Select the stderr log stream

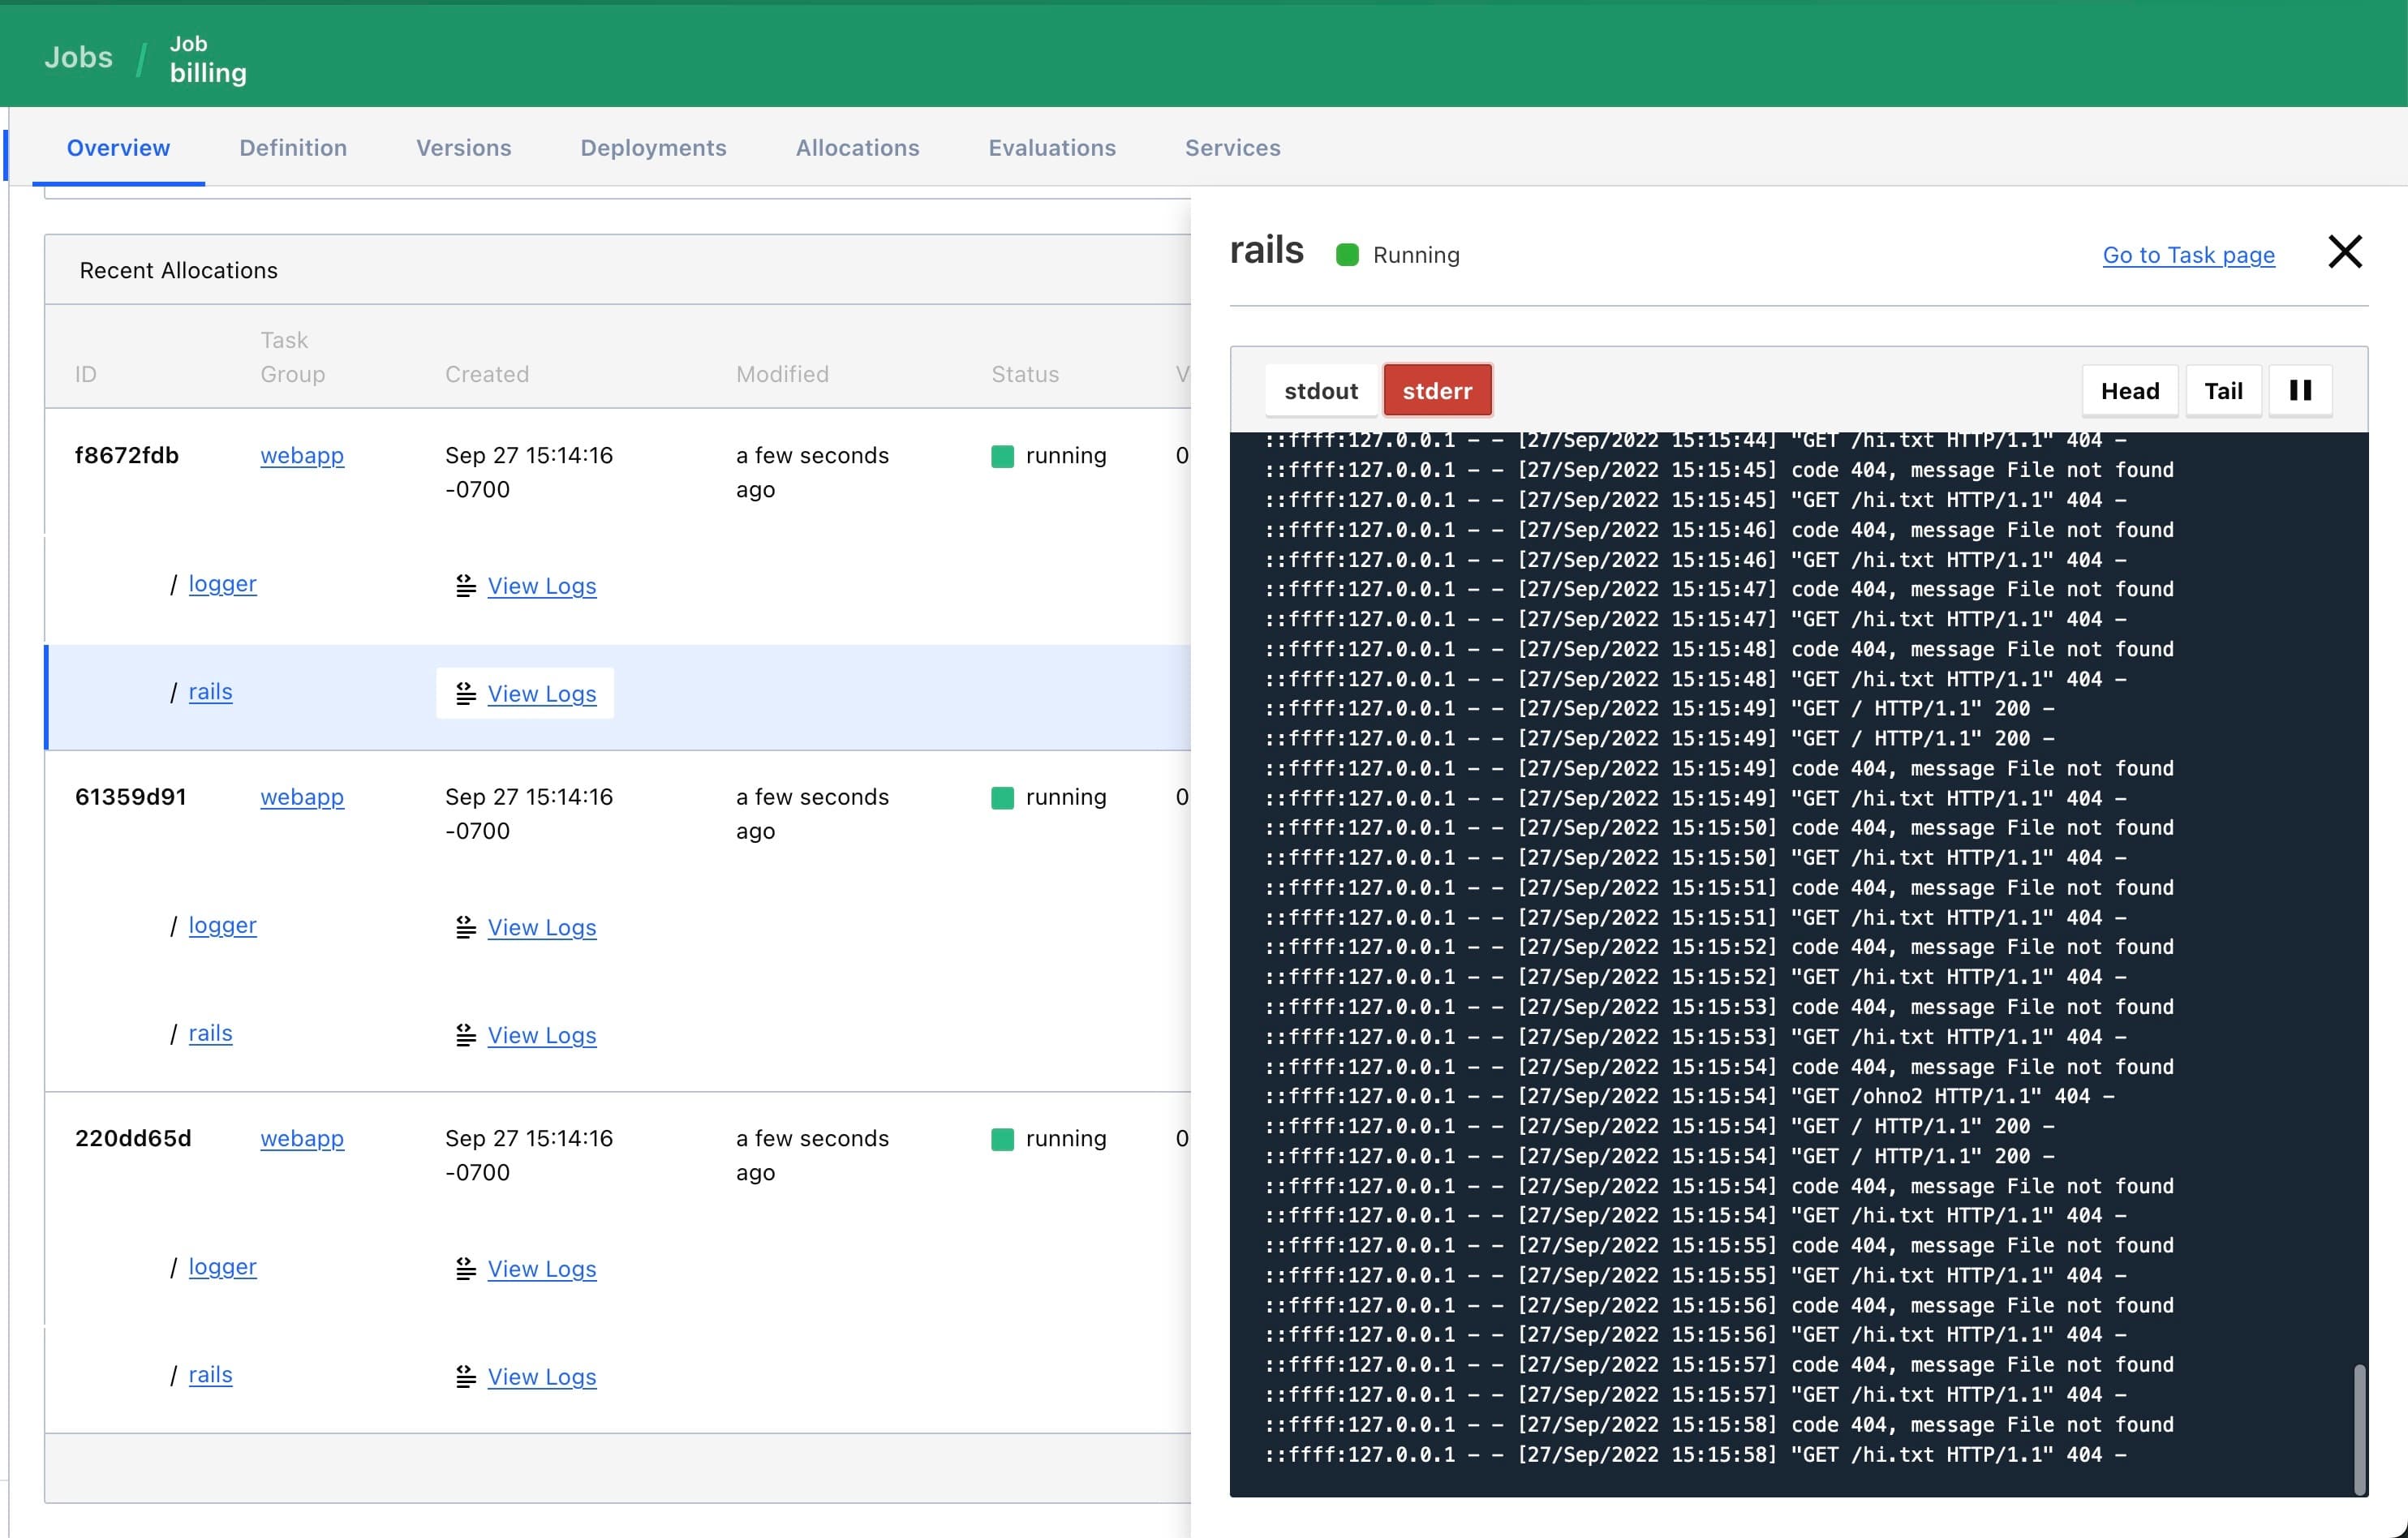[x=1438, y=390]
